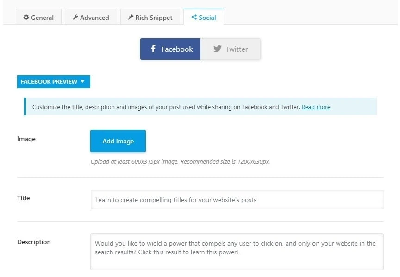This screenshot has width=400, height=277.
Task: Switch to the Advanced tab
Action: coord(91,17)
